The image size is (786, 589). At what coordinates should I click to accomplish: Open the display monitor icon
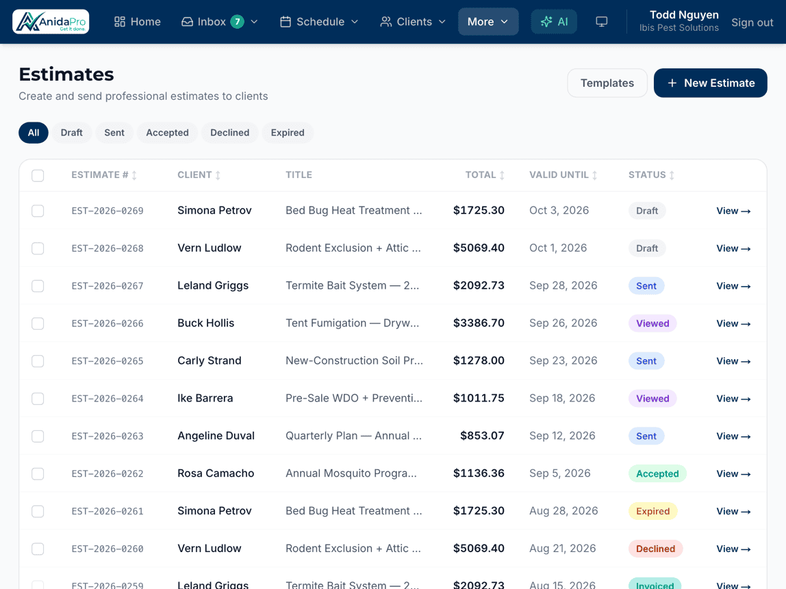coord(602,21)
